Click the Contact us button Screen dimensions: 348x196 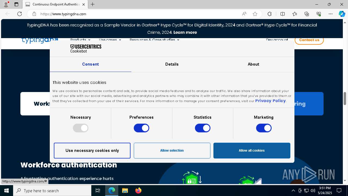309,40
